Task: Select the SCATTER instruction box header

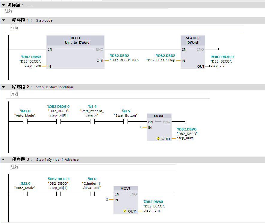Action: pos(193,38)
